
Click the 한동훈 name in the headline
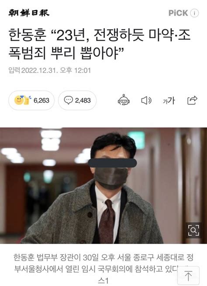coord(28,35)
